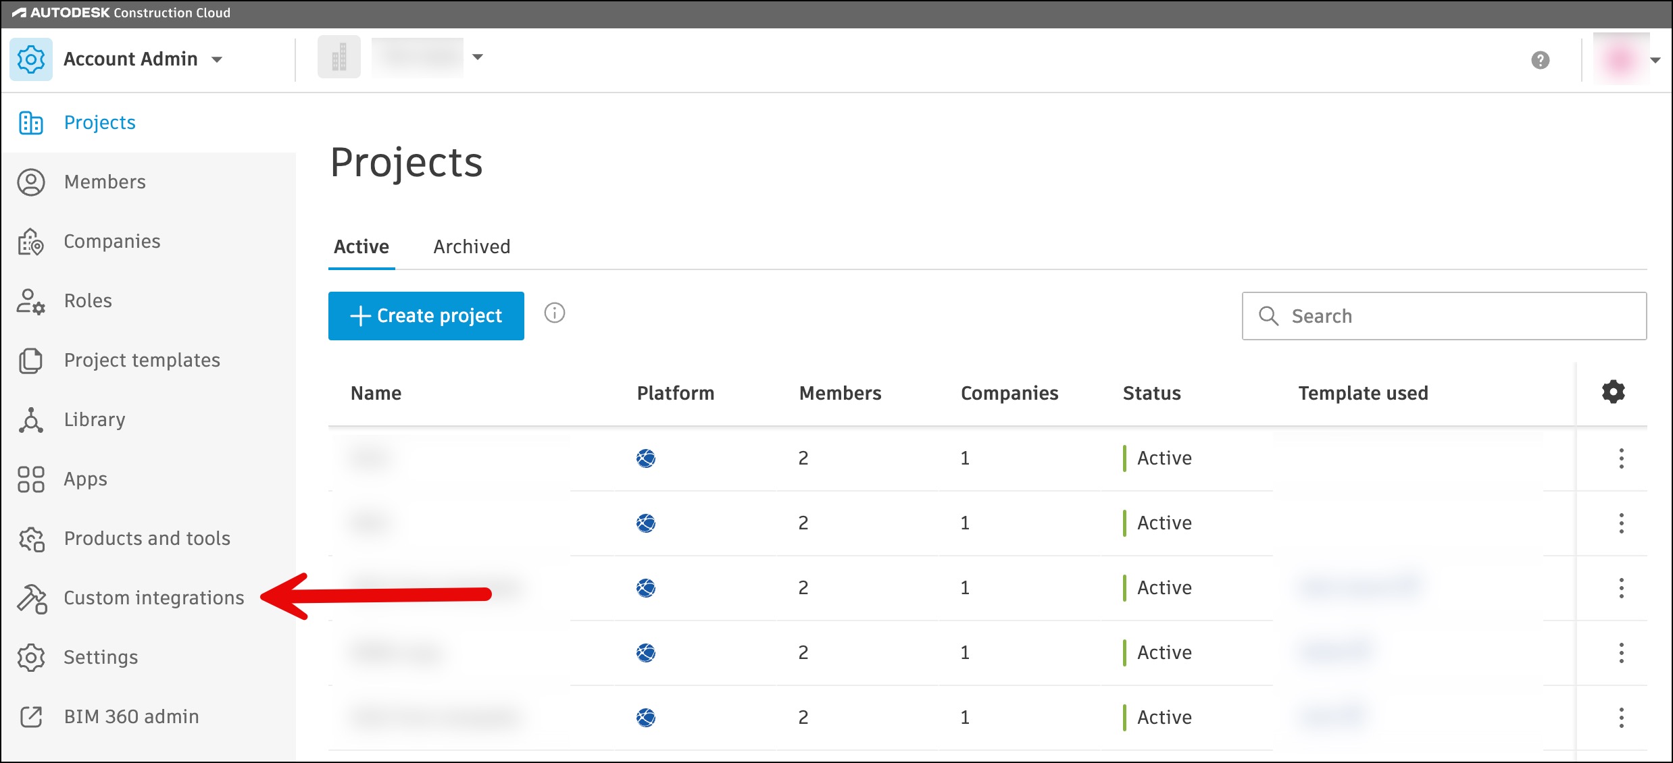Select the Roles person-gear icon
This screenshot has width=1673, height=763.
[31, 301]
